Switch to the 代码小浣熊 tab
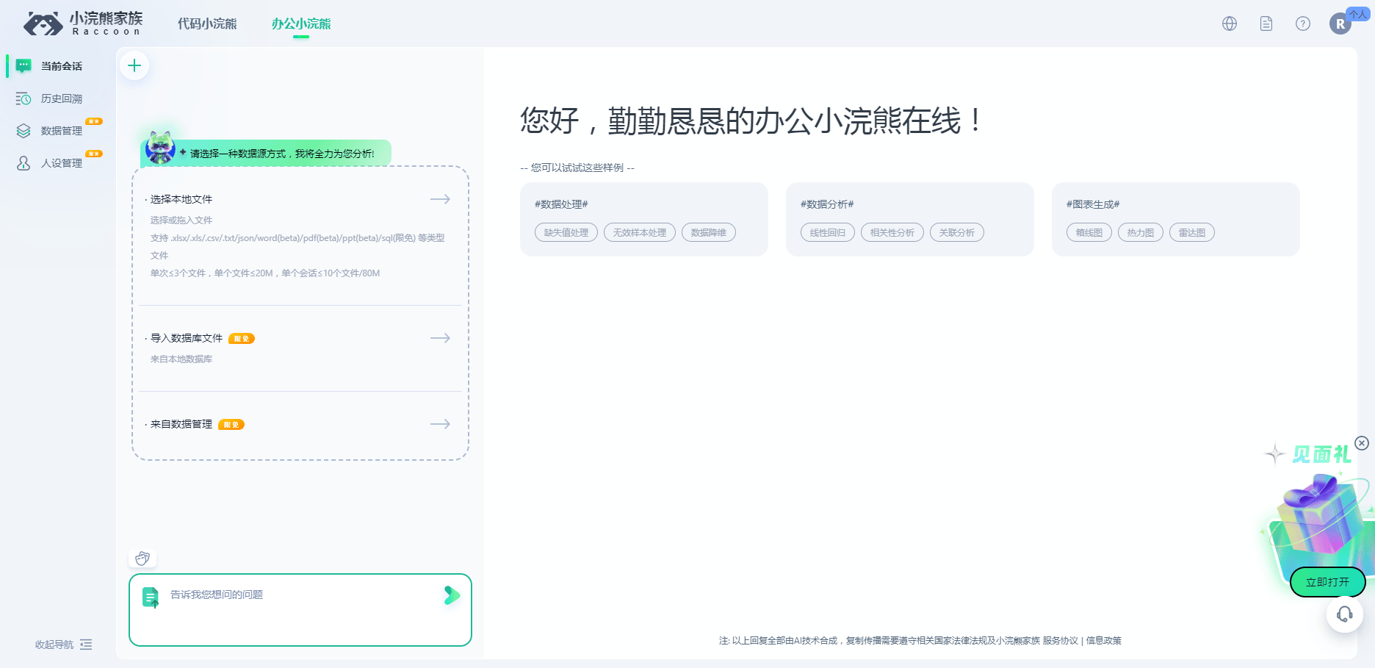Screen dimensions: 1375x668 tap(206, 24)
